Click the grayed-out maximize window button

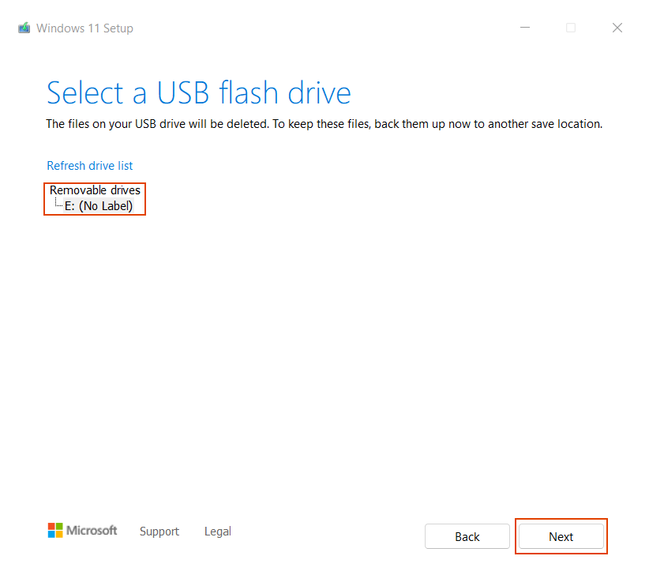click(571, 28)
